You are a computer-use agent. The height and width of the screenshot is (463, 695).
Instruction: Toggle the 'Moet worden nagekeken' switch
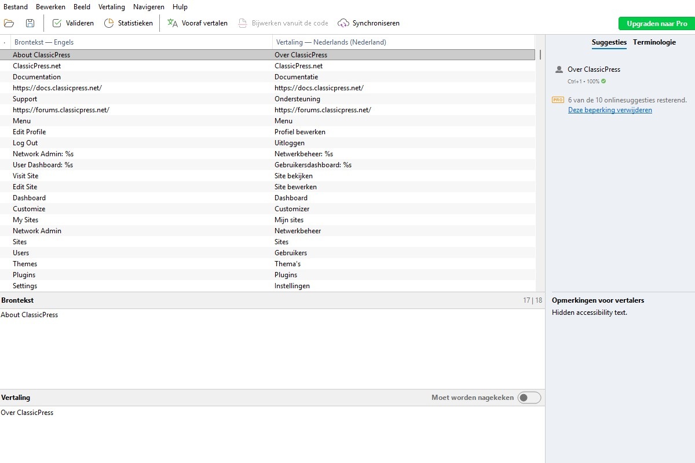[529, 398]
